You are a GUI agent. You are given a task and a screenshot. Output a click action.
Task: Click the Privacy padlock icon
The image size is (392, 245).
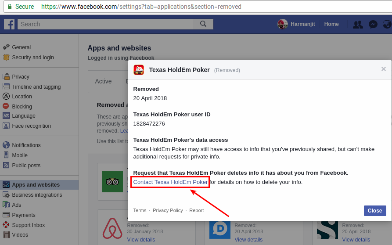(6, 76)
